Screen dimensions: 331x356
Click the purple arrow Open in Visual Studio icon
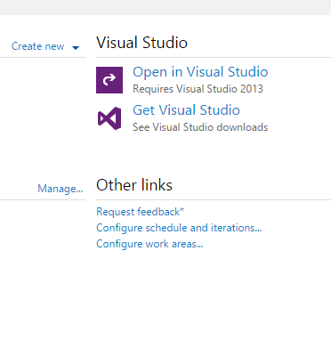click(109, 80)
